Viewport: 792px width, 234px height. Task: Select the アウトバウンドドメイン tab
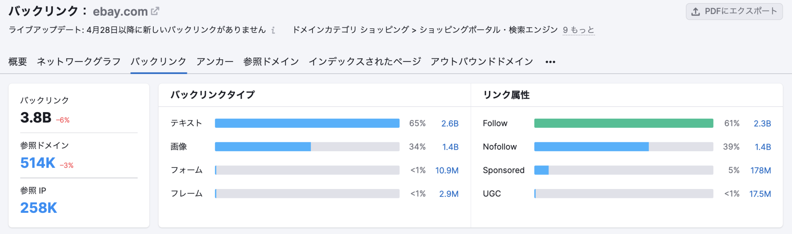pyautogui.click(x=481, y=61)
